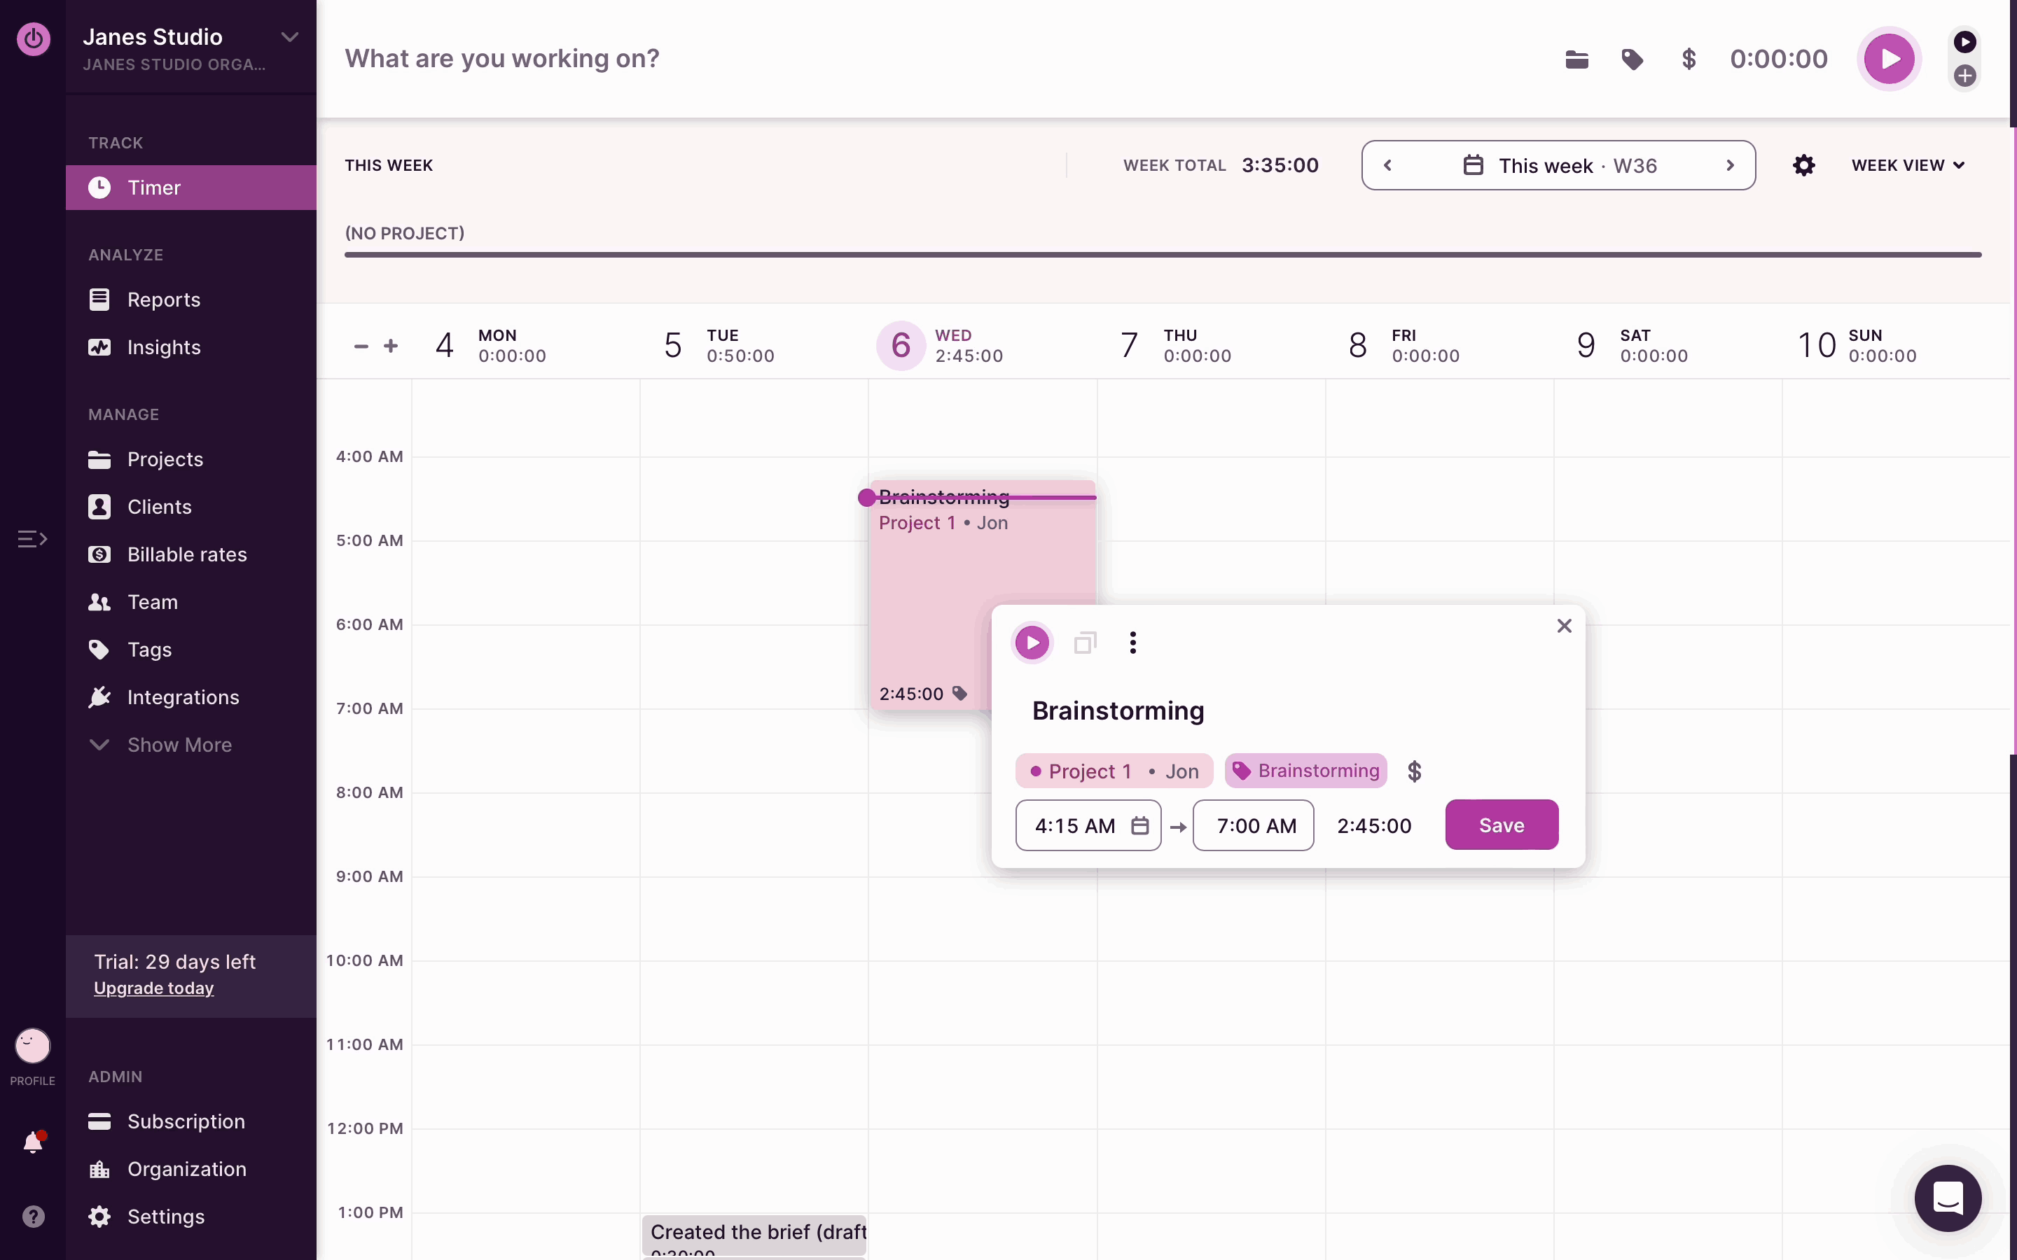
Task: Toggle billable dollar sign in Brainstorming popup
Action: click(1413, 771)
